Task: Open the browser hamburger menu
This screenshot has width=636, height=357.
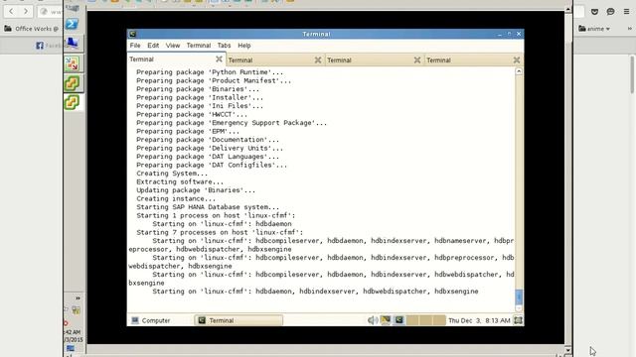Action: pyautogui.click(x=626, y=12)
